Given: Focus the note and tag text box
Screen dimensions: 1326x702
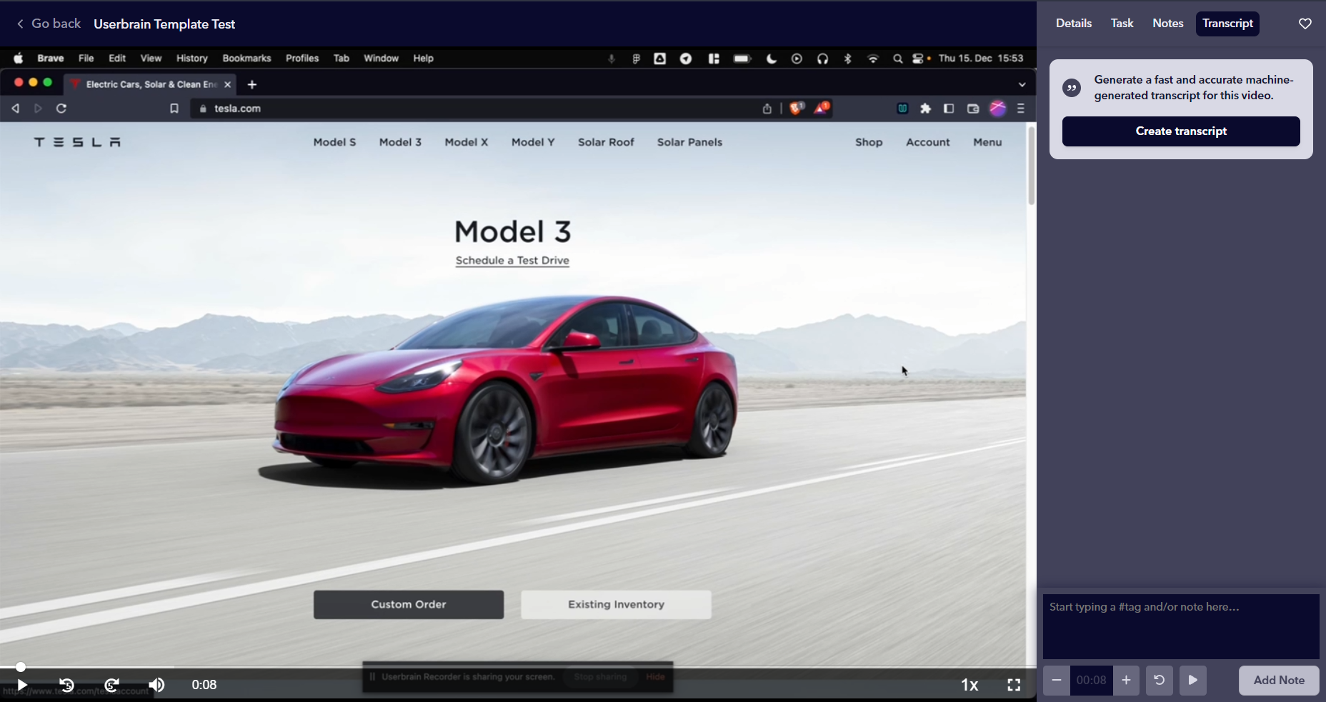Looking at the screenshot, I should [1181, 626].
